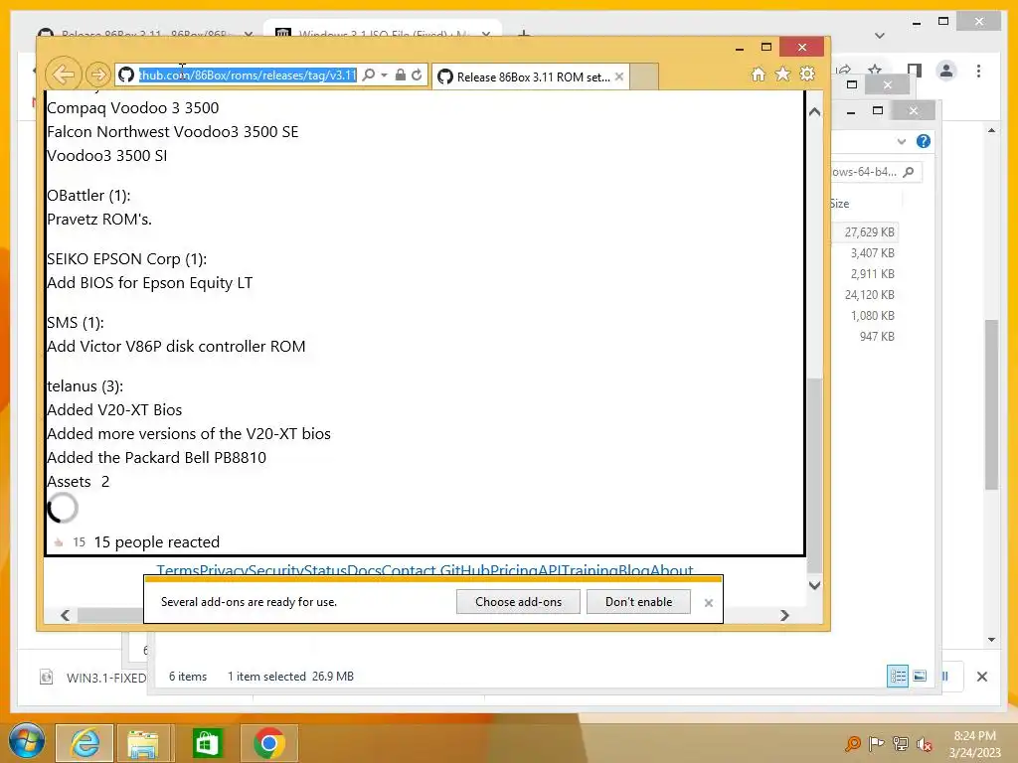Open the address bar autocomplete dropdown arrow

coord(385,76)
